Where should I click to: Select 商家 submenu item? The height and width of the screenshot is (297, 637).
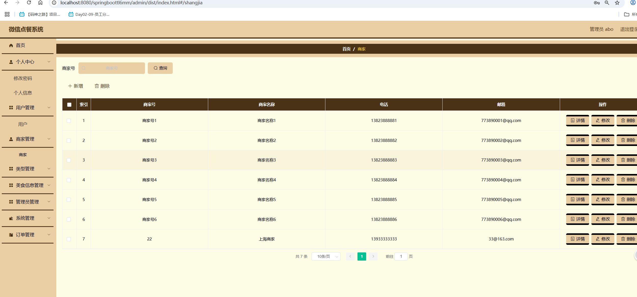coord(23,155)
